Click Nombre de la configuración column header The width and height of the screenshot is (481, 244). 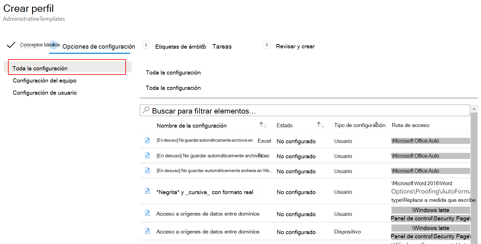(x=192, y=126)
